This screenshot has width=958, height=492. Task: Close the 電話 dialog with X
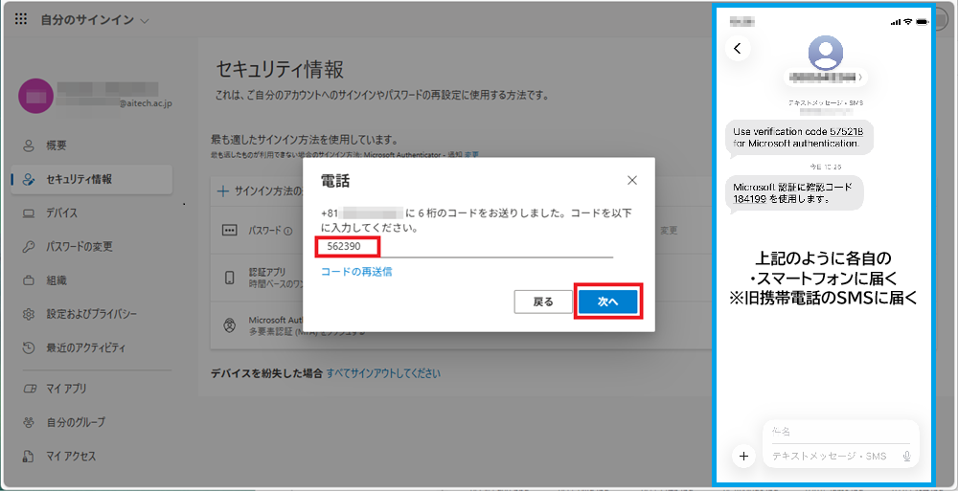(632, 180)
